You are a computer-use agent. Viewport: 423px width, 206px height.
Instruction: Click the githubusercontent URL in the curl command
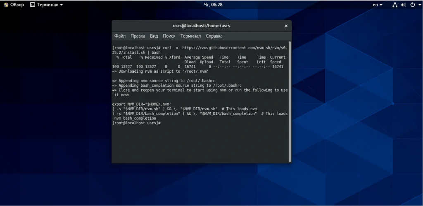(235, 48)
